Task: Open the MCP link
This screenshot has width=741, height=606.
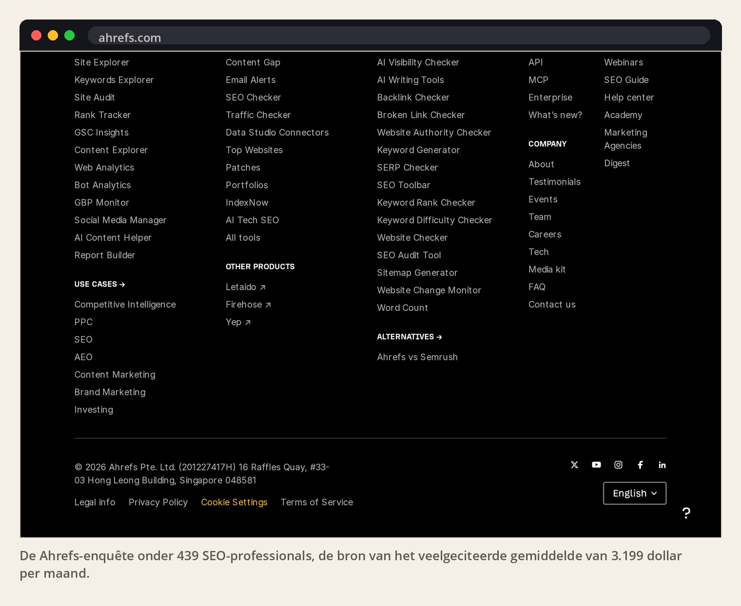Action: tap(539, 80)
